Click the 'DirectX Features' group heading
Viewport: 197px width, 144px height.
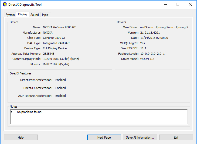(x=21, y=73)
